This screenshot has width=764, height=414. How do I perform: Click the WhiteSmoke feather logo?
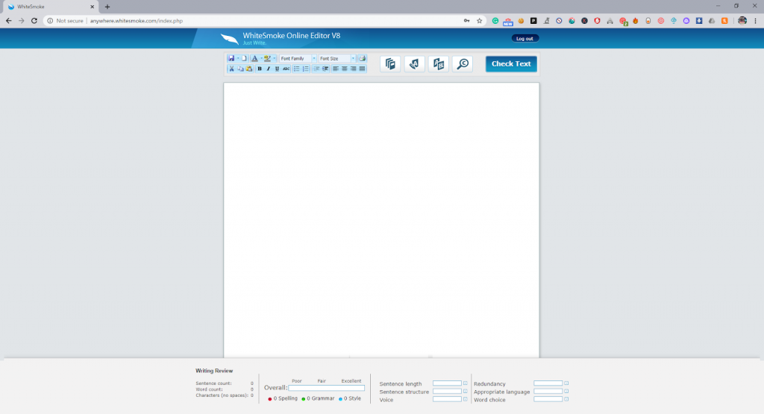[230, 39]
